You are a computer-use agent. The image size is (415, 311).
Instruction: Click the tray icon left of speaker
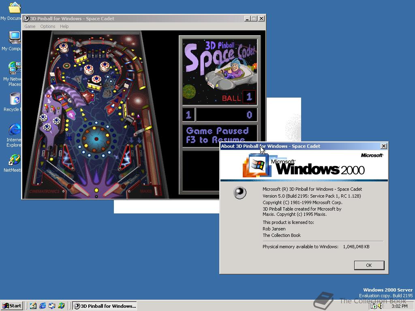click(x=374, y=306)
